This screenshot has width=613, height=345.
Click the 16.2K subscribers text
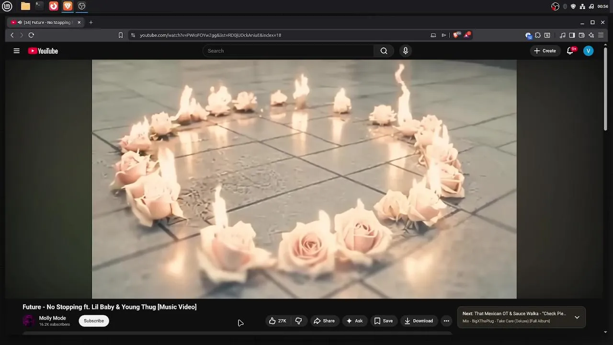click(55, 325)
